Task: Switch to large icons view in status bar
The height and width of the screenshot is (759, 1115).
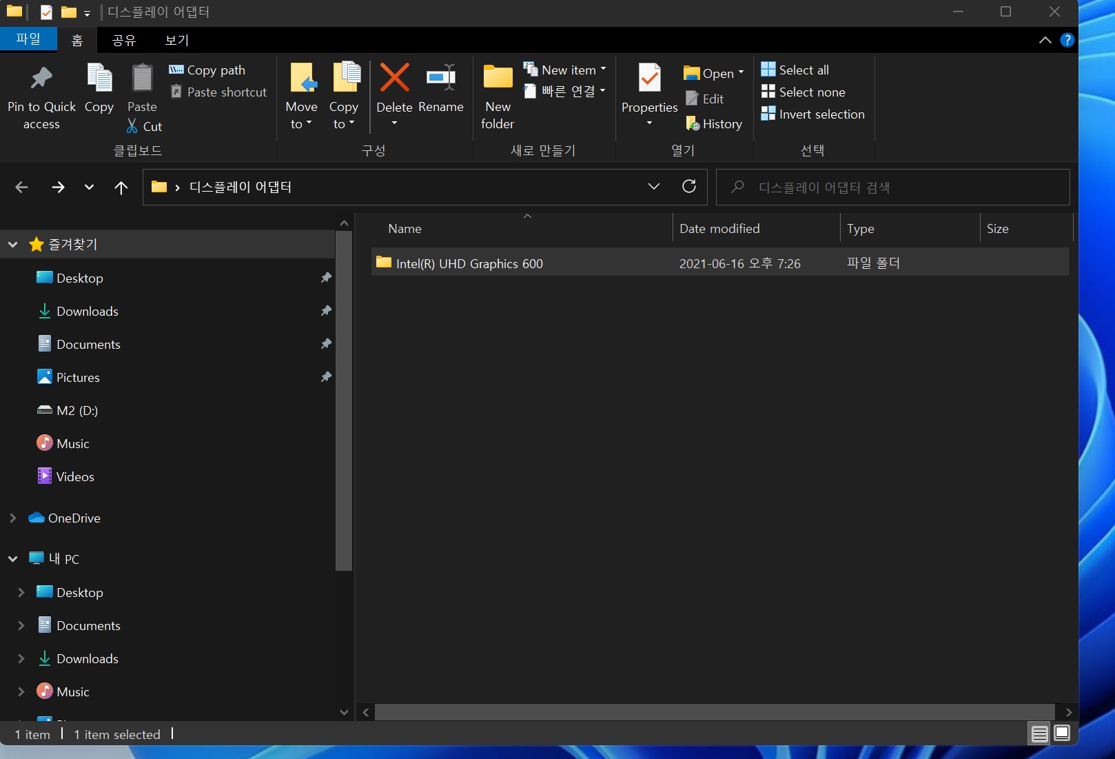Action: pos(1062,733)
